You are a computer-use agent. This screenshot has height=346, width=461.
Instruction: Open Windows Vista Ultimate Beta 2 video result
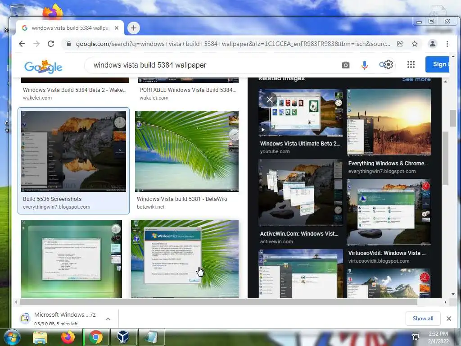coord(300,113)
